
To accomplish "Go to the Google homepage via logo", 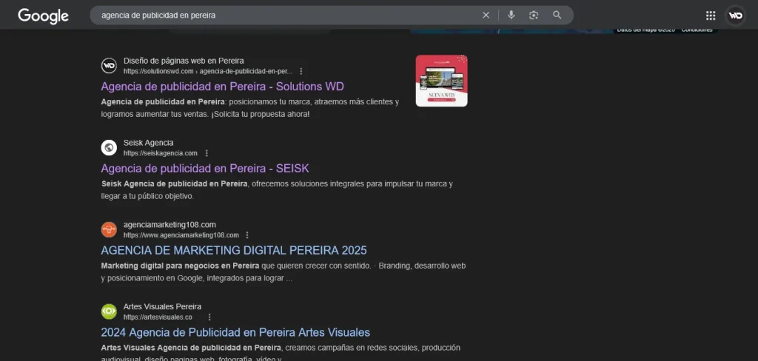I will coord(43,16).
